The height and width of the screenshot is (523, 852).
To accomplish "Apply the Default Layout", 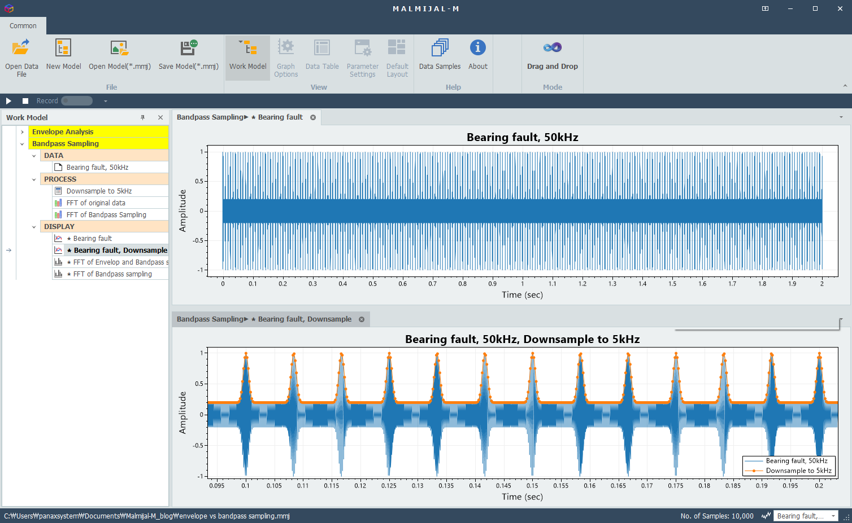I will (397, 58).
